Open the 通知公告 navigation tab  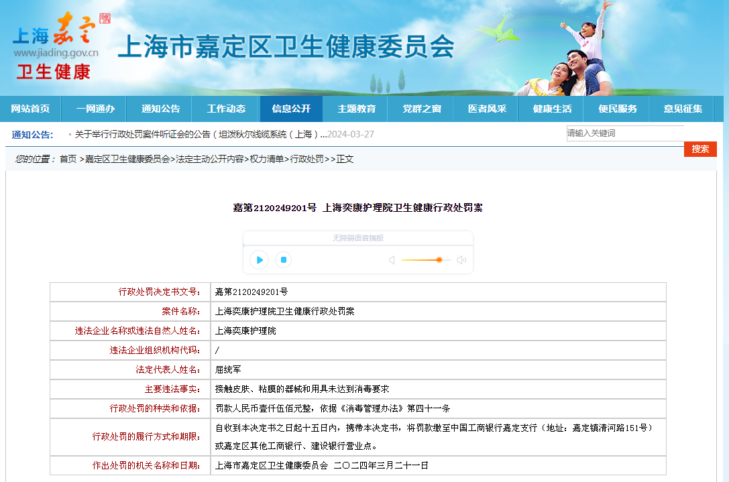pos(161,109)
